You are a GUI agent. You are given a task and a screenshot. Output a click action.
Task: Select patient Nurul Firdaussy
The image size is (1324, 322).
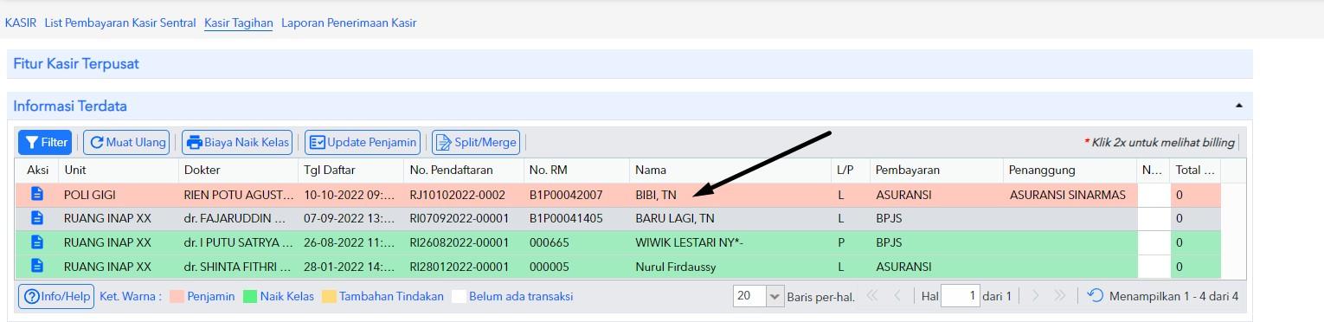click(676, 267)
